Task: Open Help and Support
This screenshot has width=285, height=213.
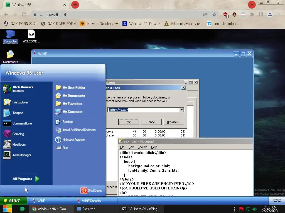Action: click(x=70, y=140)
